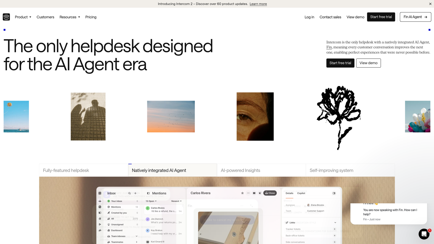Click View demo in the top navigation
Image resolution: width=434 pixels, height=244 pixels.
(355, 17)
